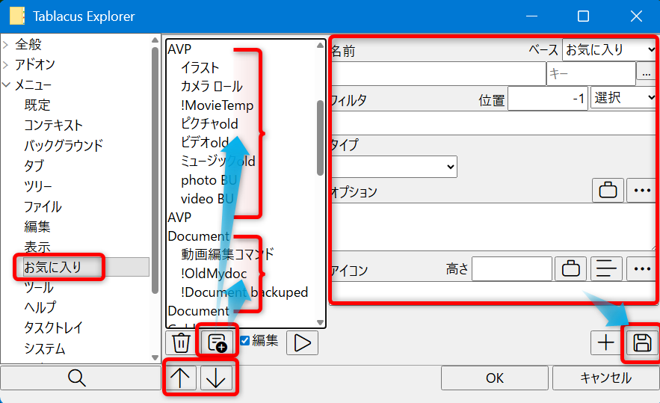Toggle the 編集 checkbox
660x403 pixels.
(244, 340)
